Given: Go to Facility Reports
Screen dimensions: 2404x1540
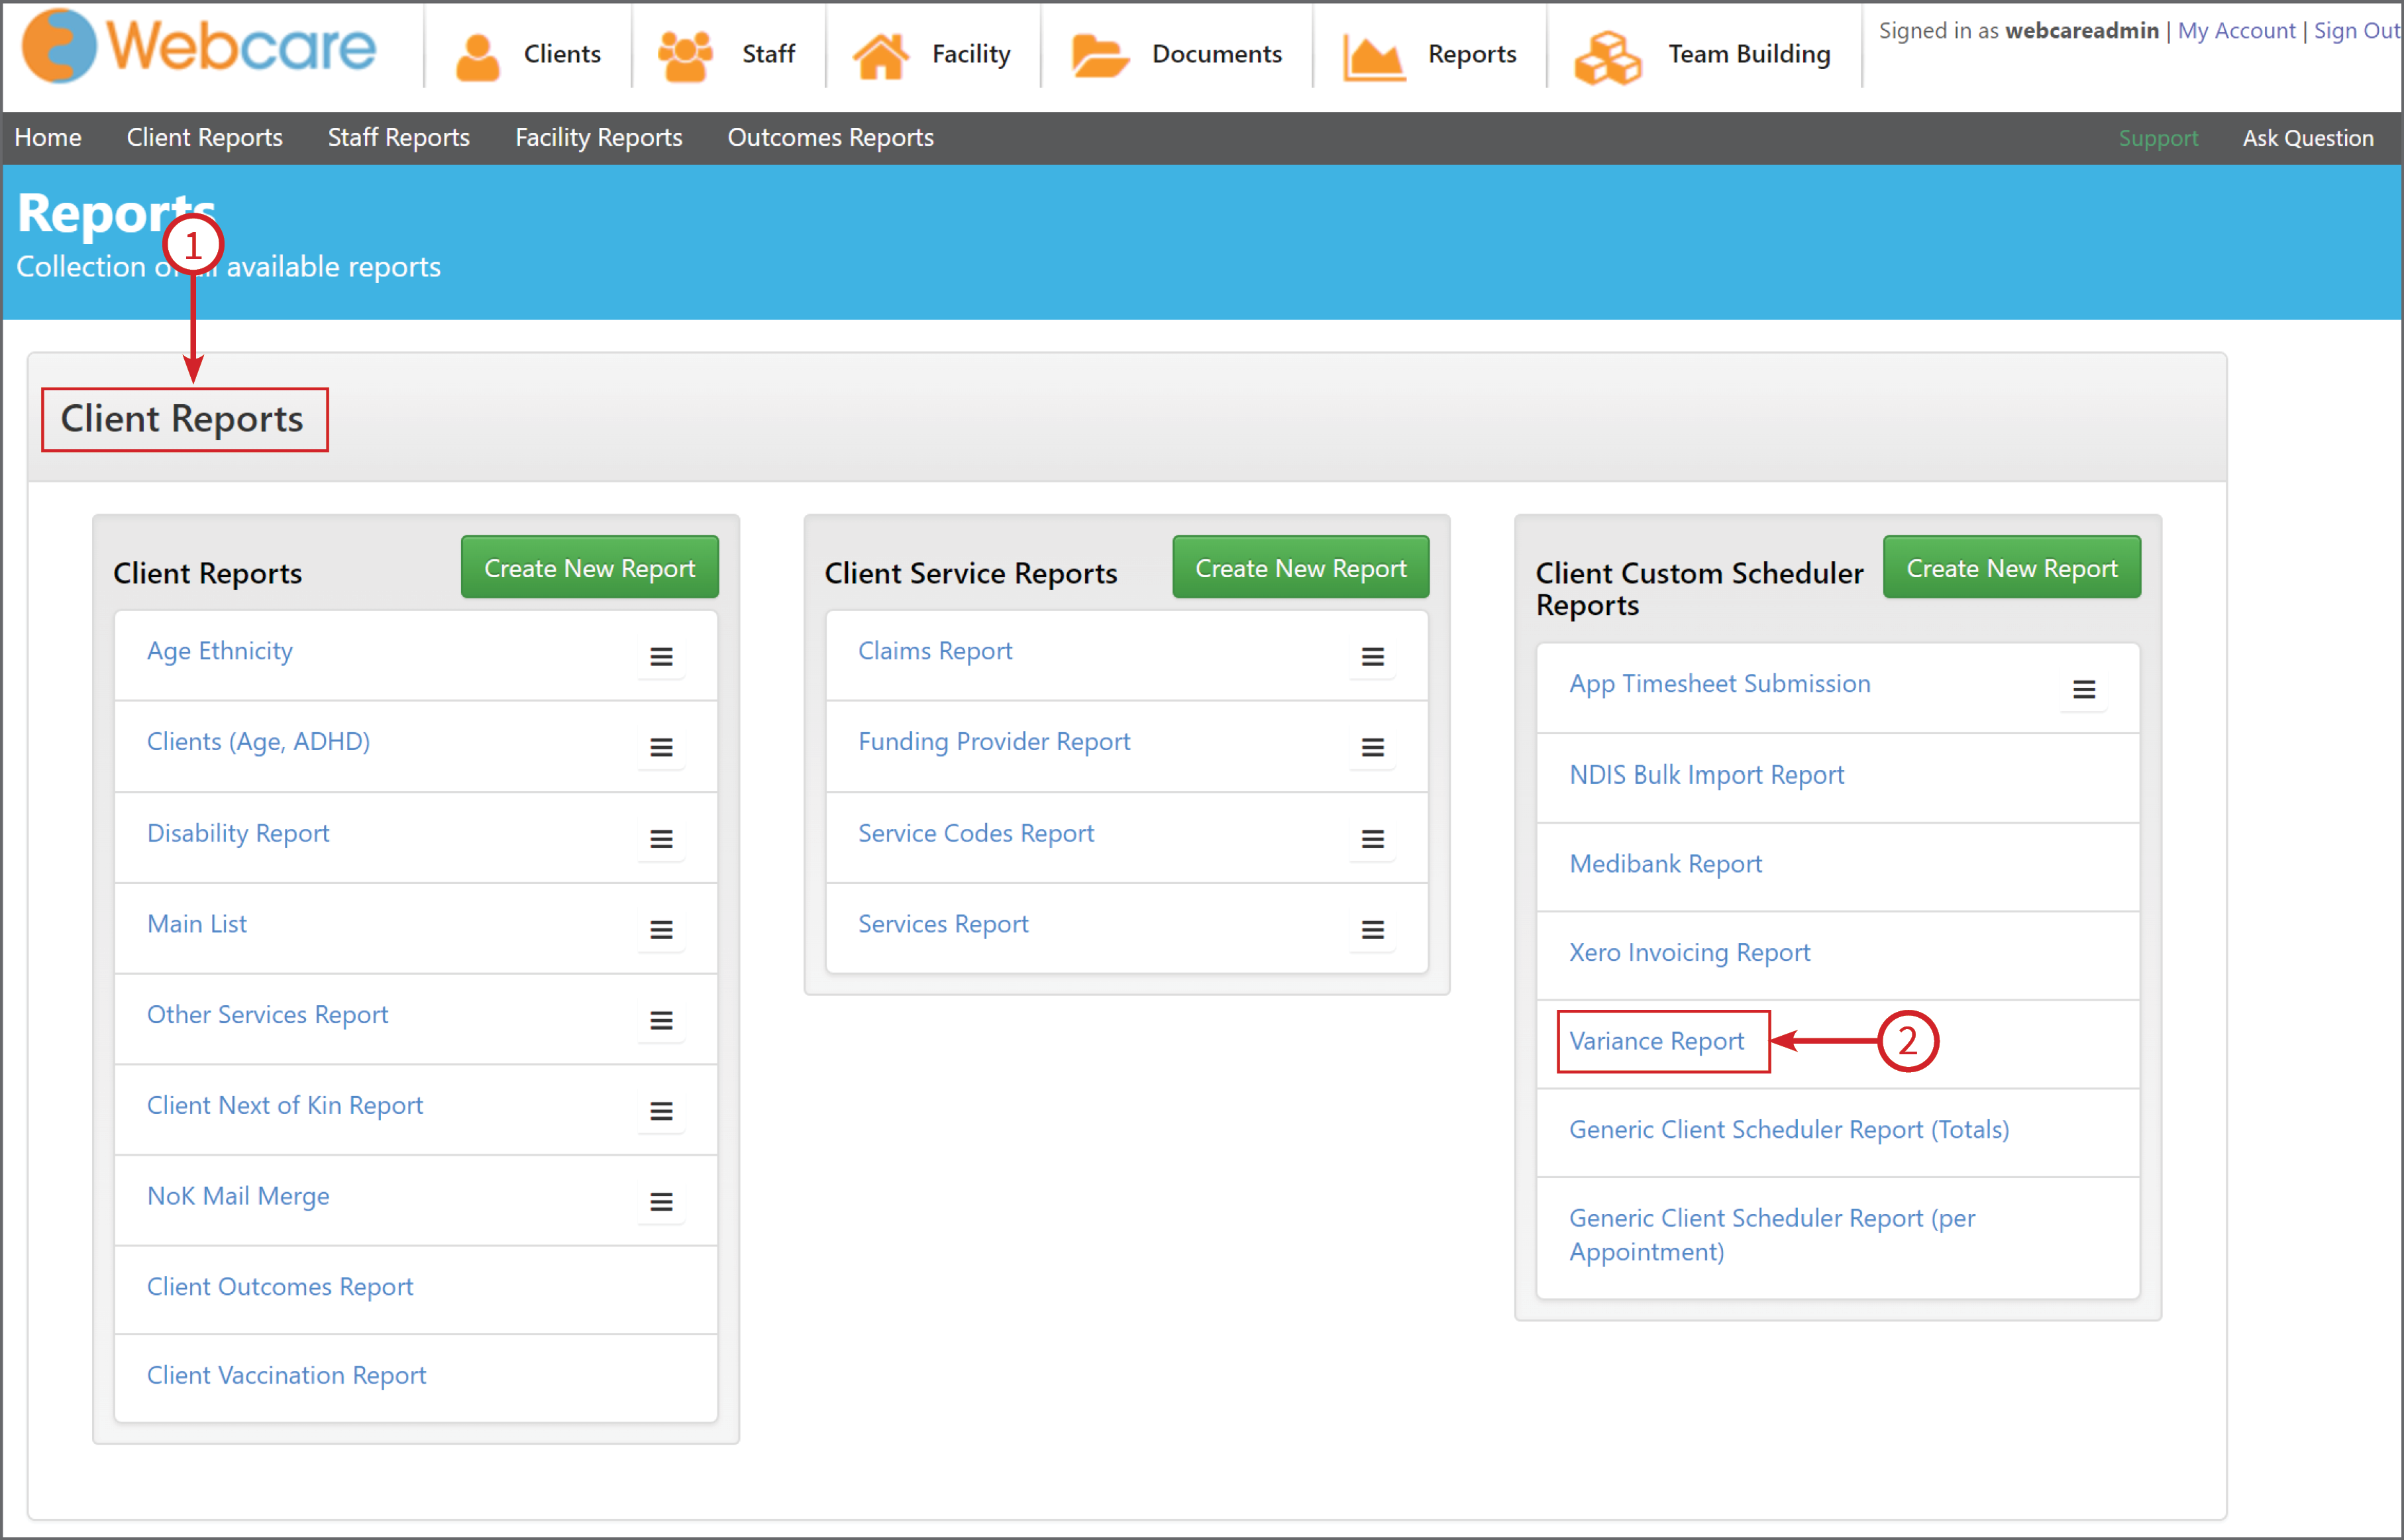Looking at the screenshot, I should pos(598,137).
